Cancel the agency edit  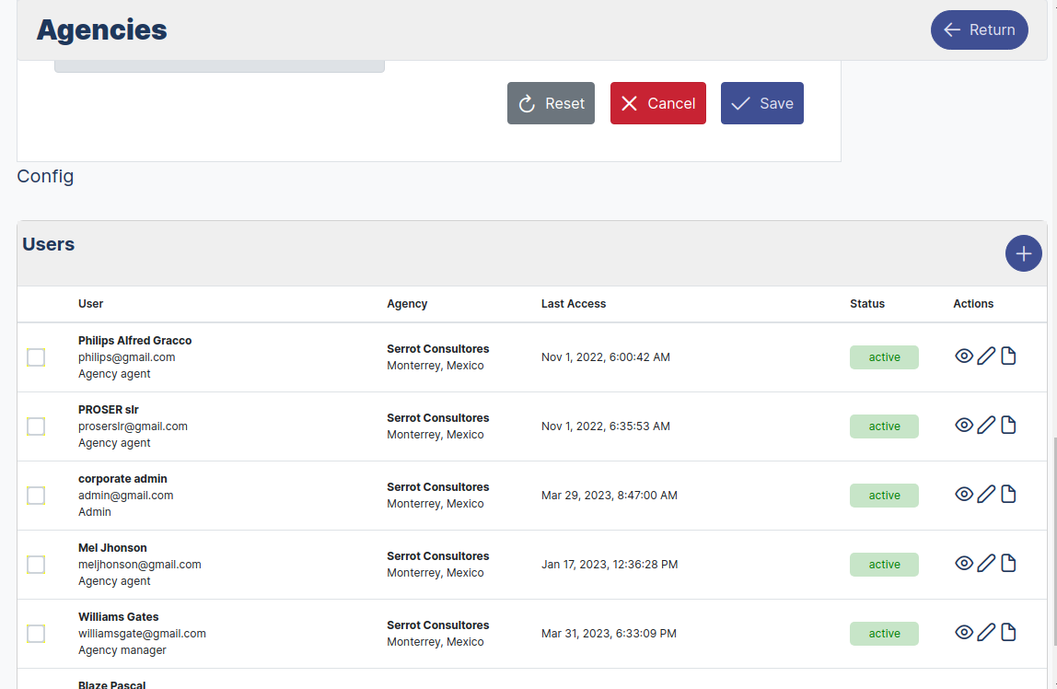657,102
